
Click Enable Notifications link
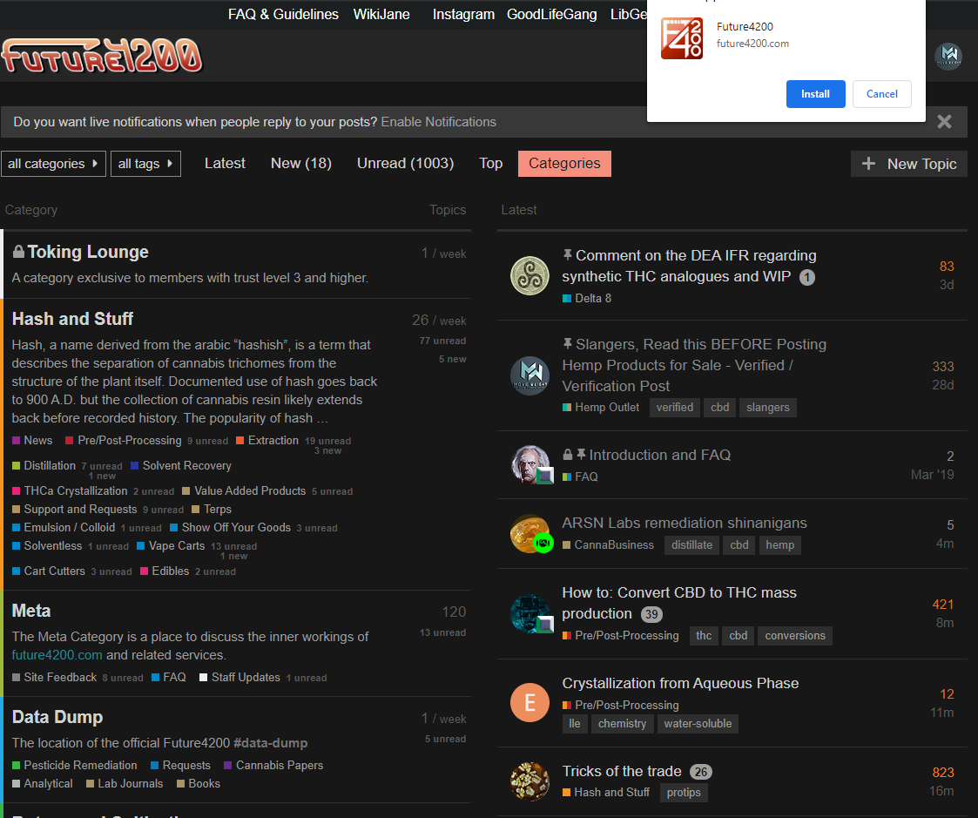pyautogui.click(x=438, y=122)
